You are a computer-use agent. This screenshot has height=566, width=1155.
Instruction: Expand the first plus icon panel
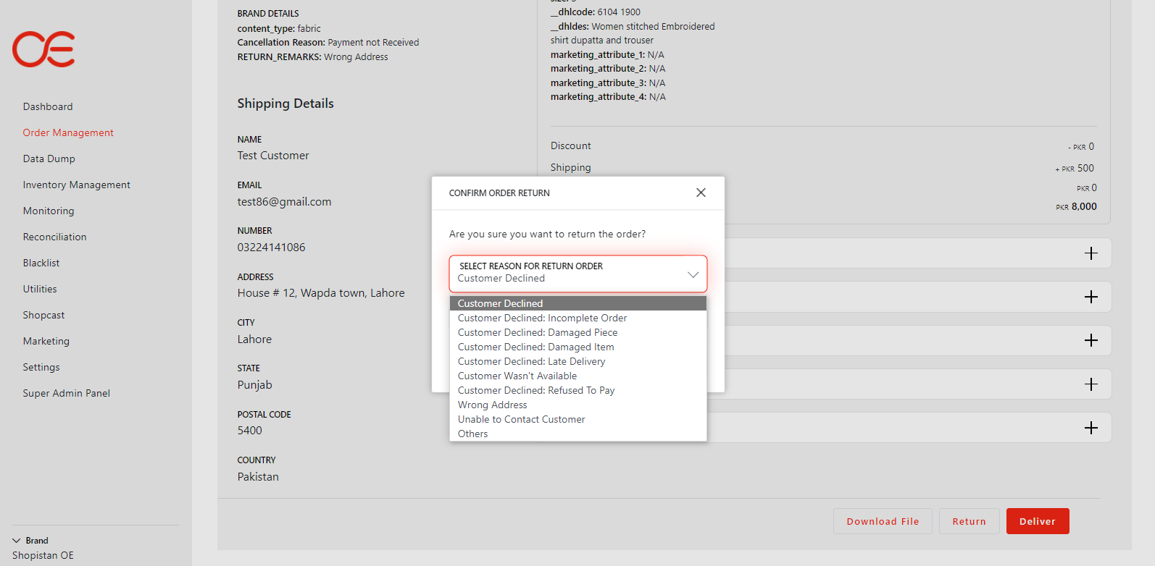[1091, 253]
